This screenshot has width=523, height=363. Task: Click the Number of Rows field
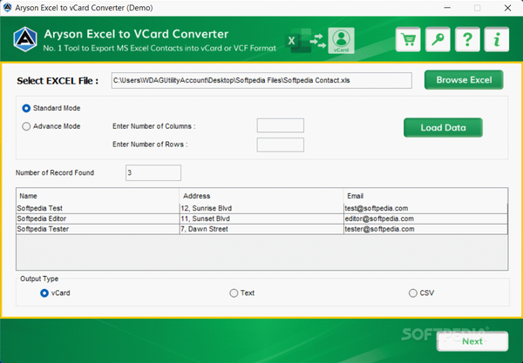click(x=280, y=145)
